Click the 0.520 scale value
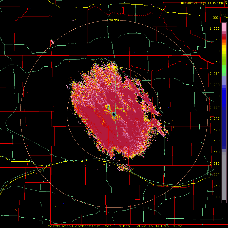This screenshot has width=228, height=228. pyautogui.click(x=215, y=130)
